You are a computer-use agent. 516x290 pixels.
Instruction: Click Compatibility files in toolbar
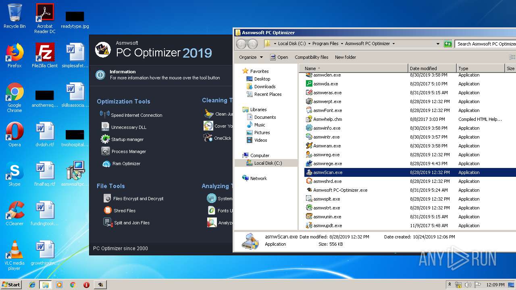click(x=311, y=57)
